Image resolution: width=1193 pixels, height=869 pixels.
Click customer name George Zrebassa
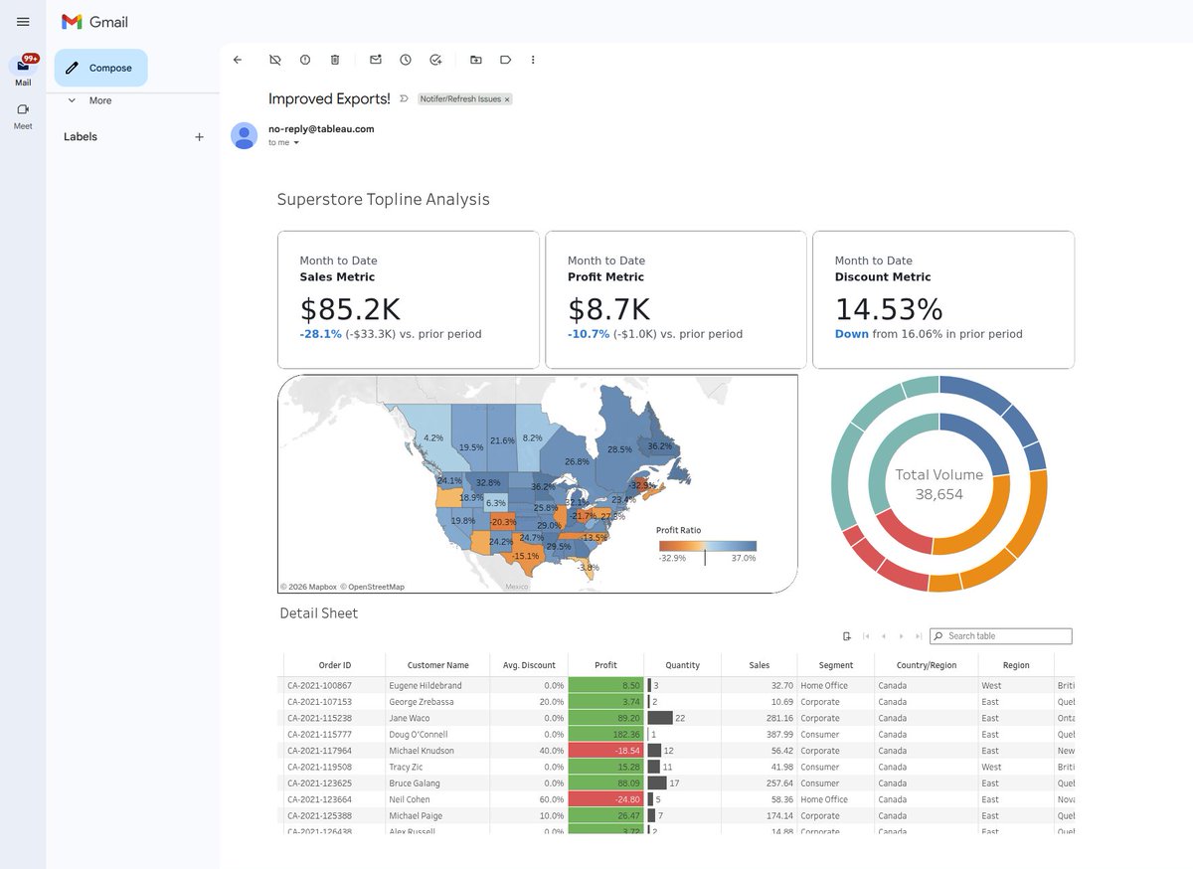pos(422,702)
